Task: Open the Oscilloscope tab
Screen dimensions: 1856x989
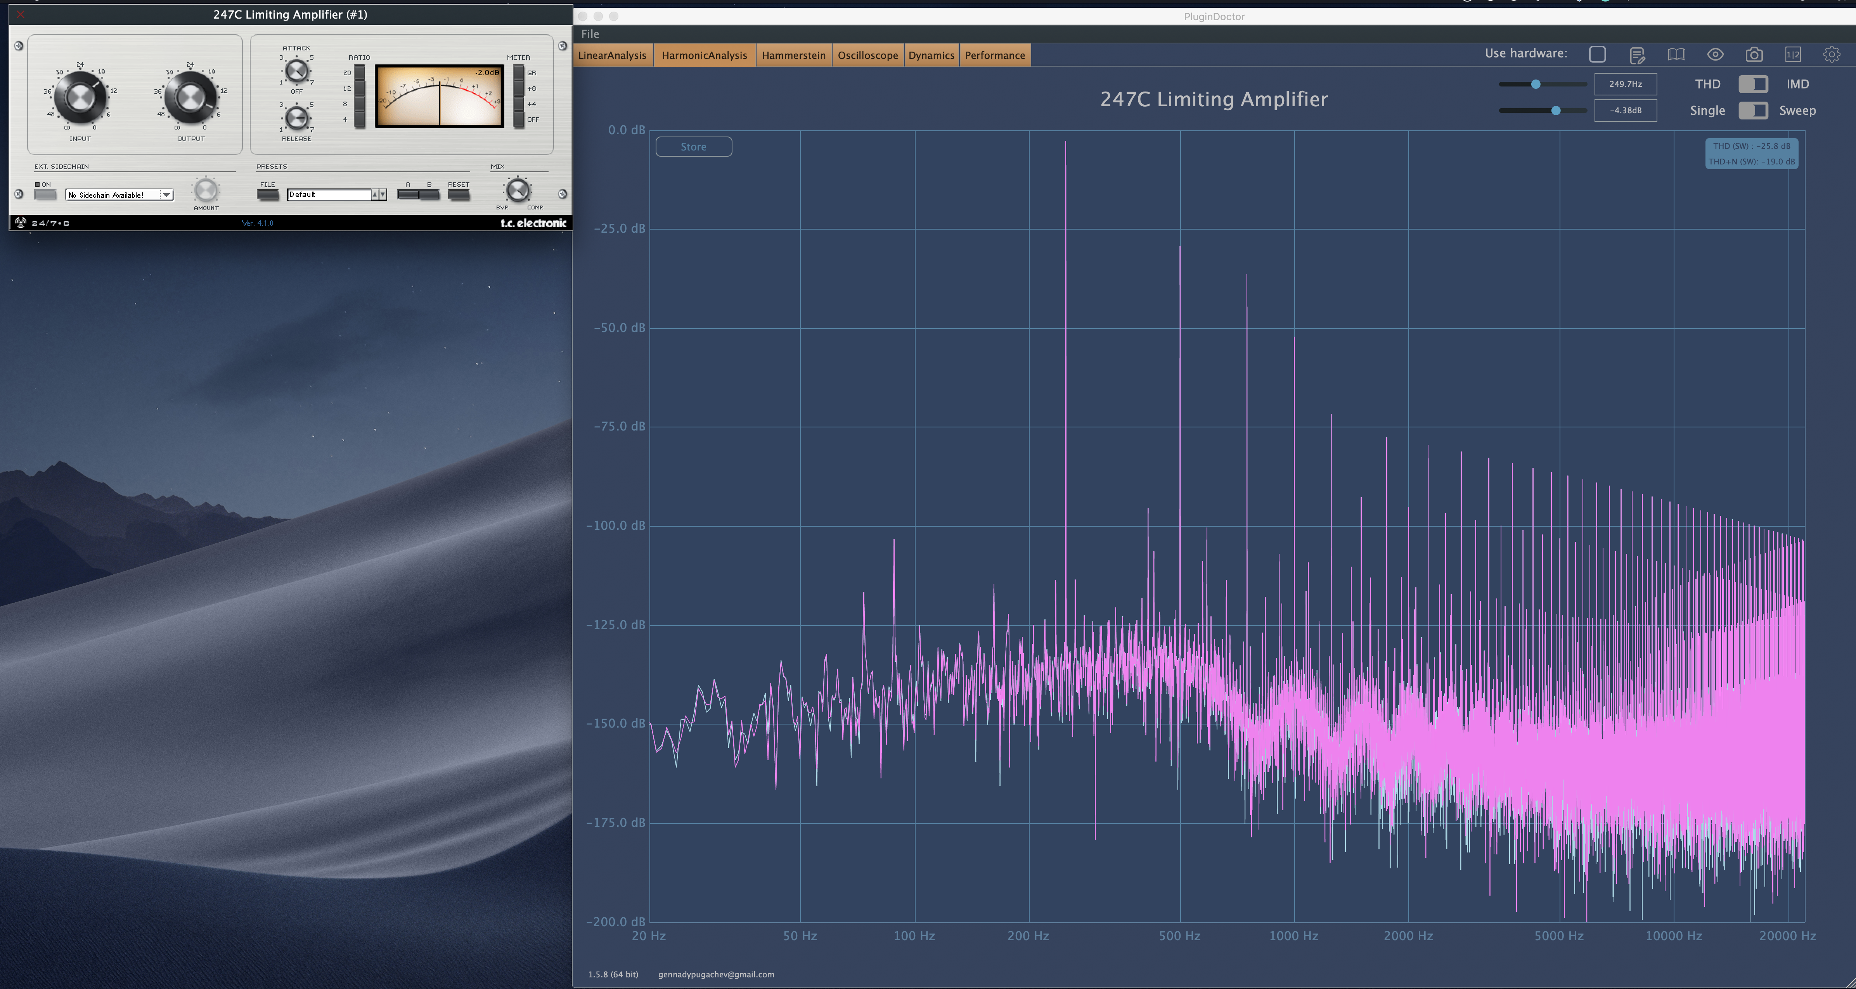Action: point(868,55)
